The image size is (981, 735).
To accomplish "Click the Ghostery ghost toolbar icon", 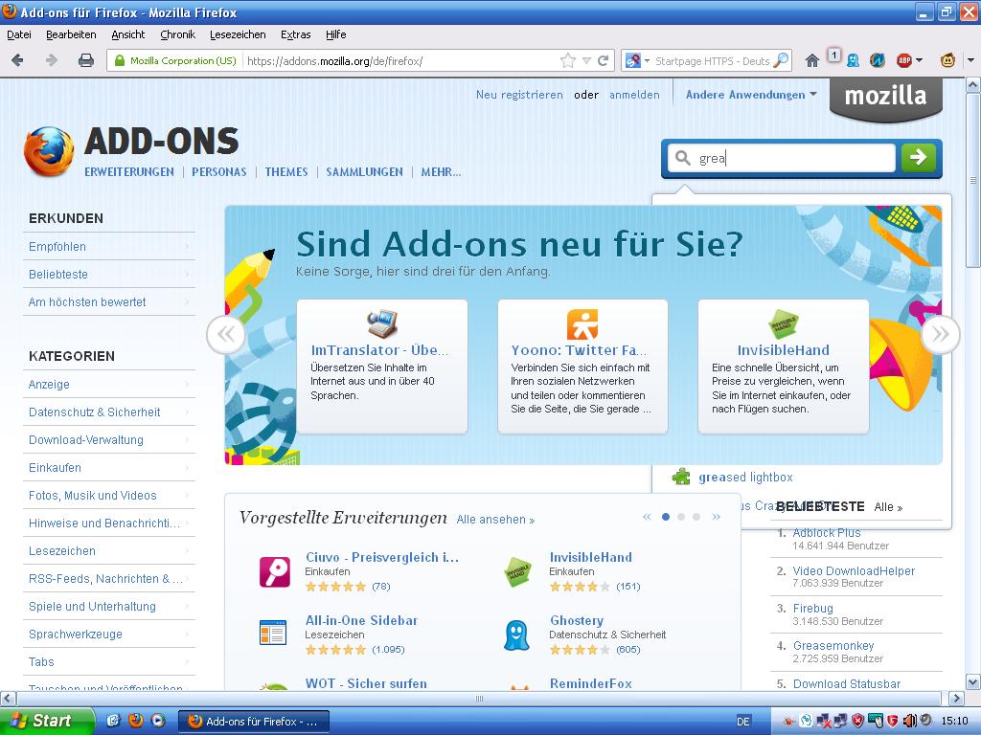I will pyautogui.click(x=853, y=60).
